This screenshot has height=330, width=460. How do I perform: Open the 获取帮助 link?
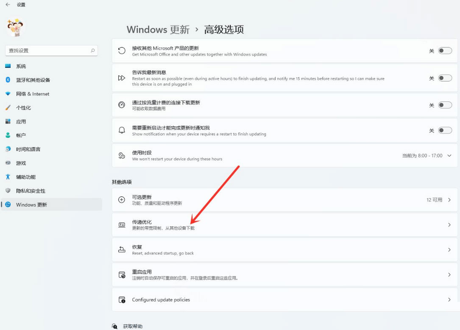pyautogui.click(x=133, y=326)
